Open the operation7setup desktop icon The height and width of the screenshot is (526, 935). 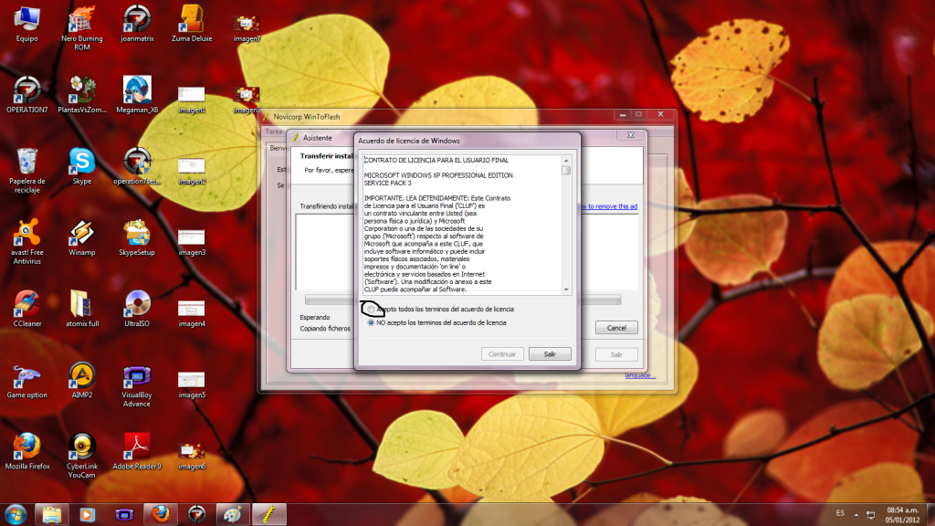pos(137,167)
